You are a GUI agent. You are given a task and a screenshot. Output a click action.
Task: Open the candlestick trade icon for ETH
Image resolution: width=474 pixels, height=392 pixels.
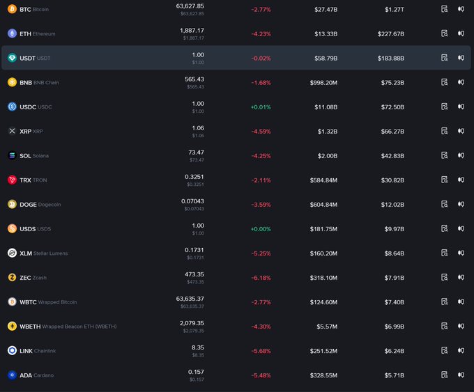pyautogui.click(x=461, y=33)
